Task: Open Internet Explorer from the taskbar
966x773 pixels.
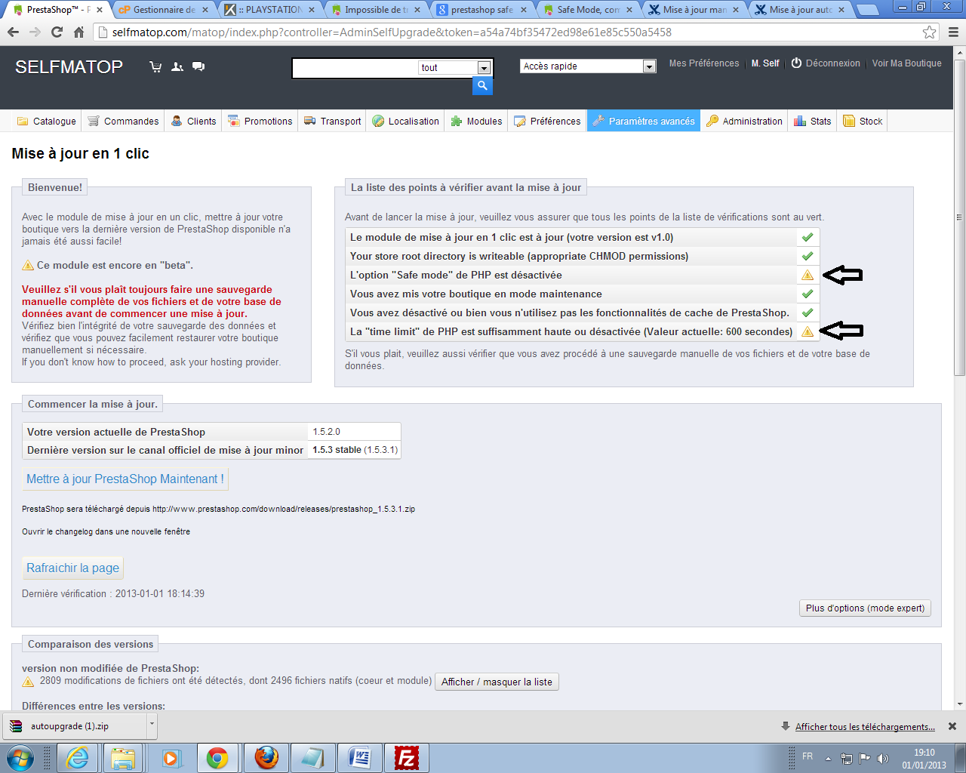Action: click(78, 757)
